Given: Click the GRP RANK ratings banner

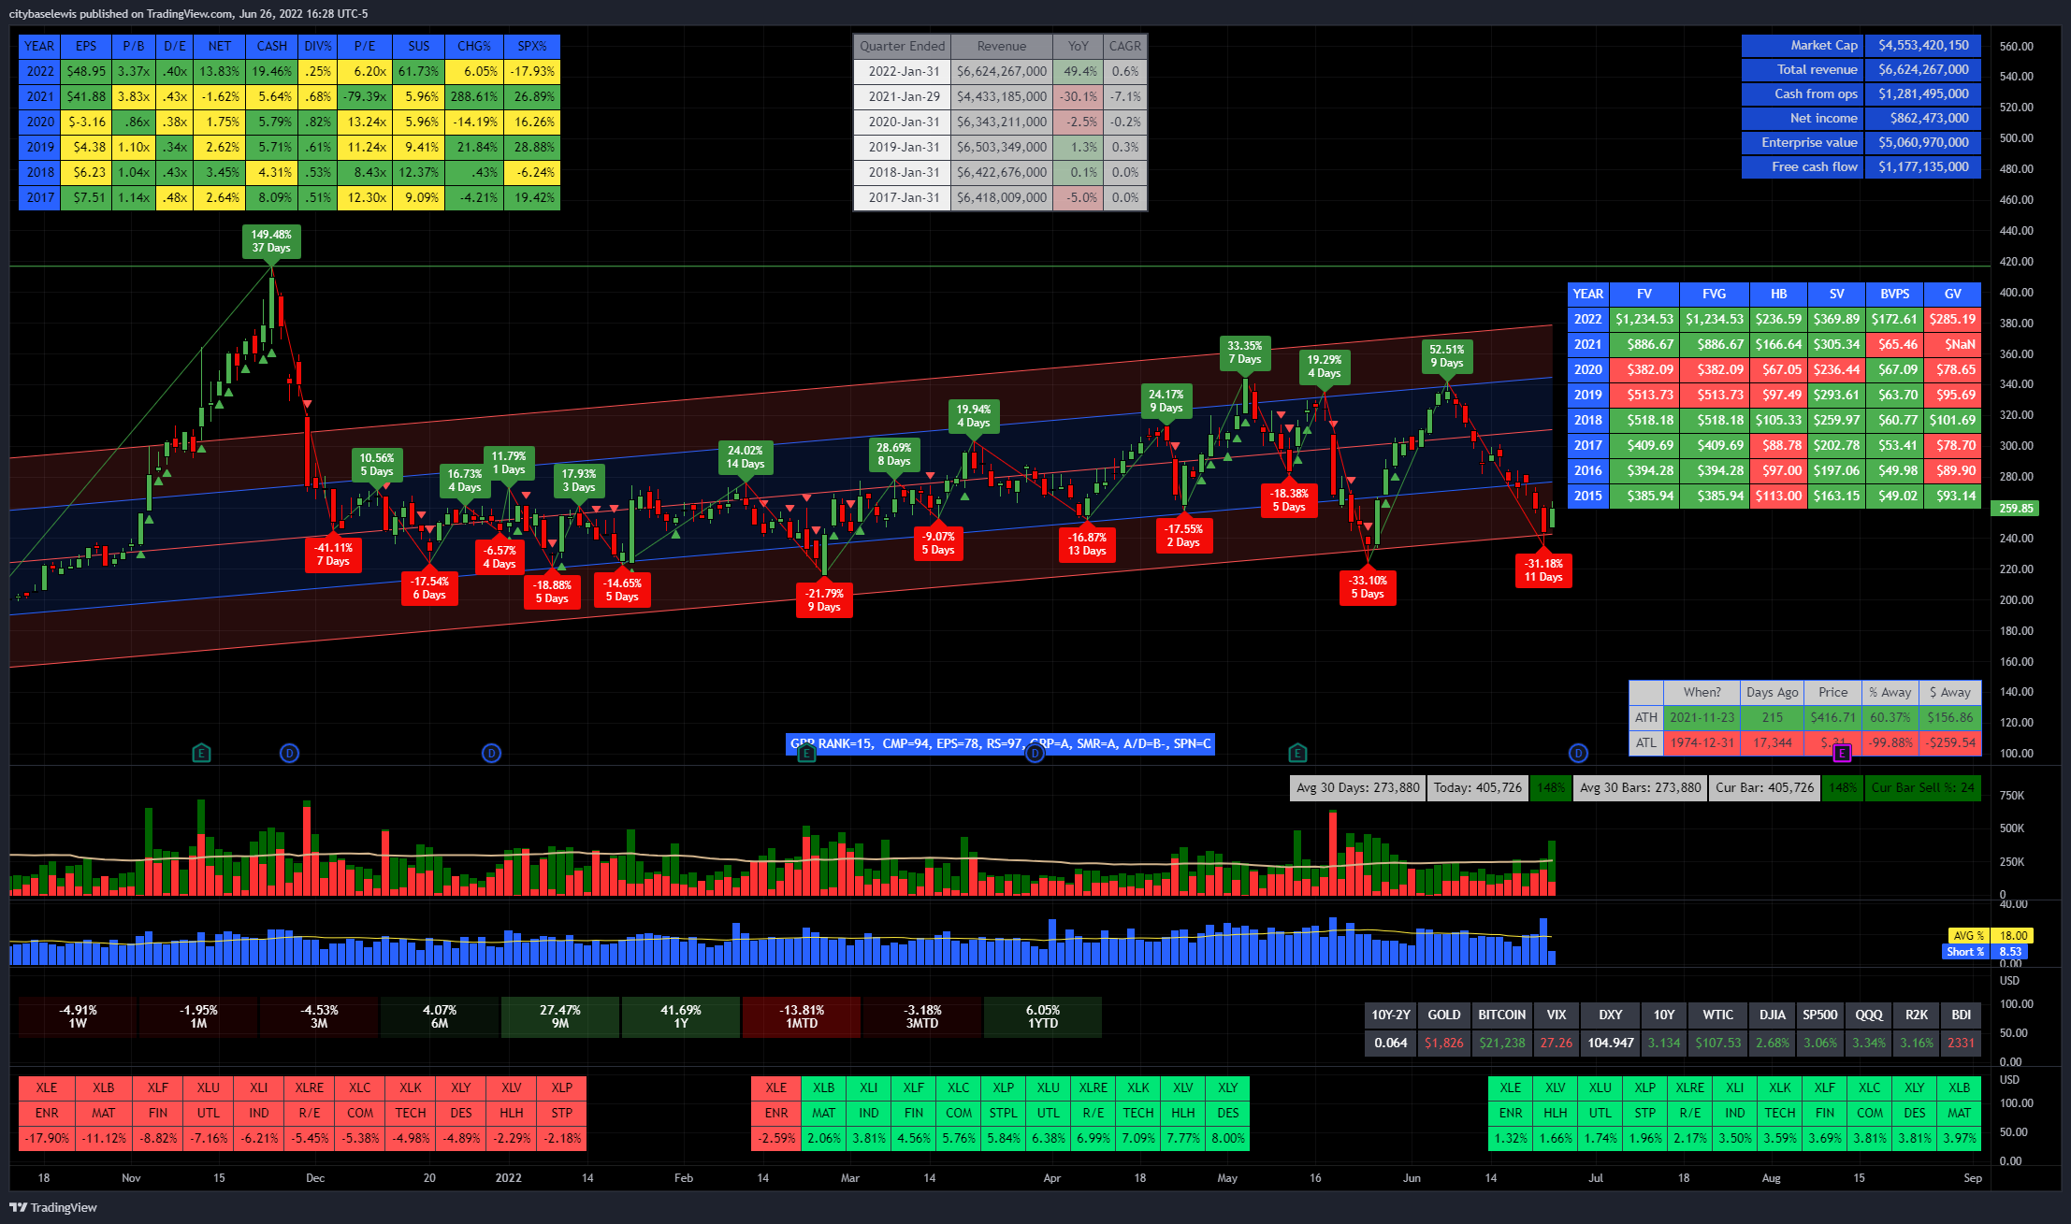Looking at the screenshot, I should [x=1001, y=744].
